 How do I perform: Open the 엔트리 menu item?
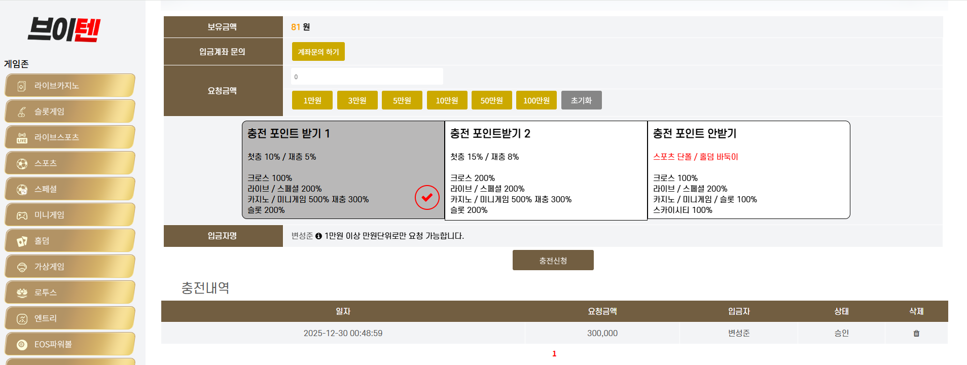pyautogui.click(x=70, y=318)
